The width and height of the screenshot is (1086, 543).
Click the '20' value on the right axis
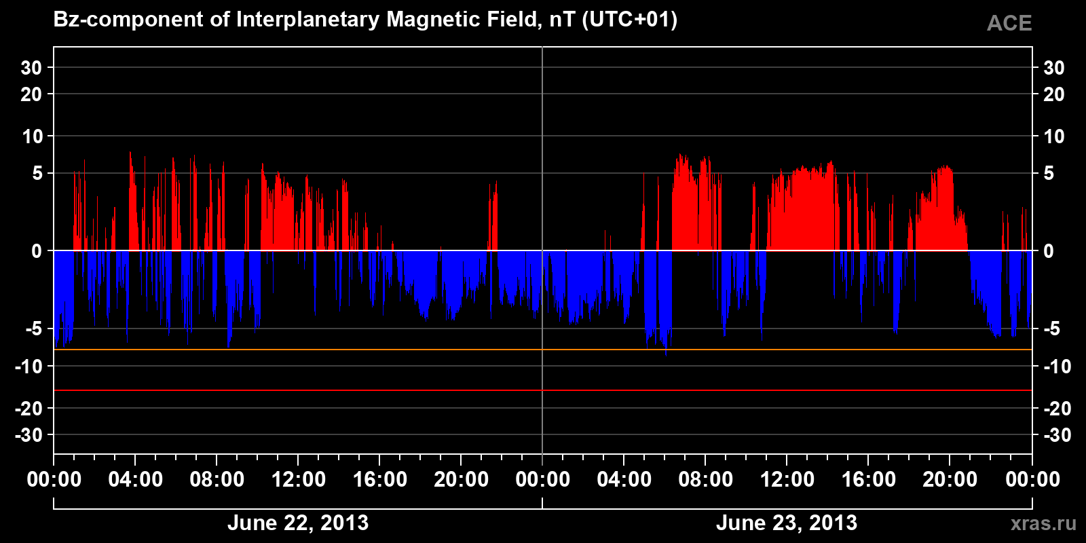1054,94
